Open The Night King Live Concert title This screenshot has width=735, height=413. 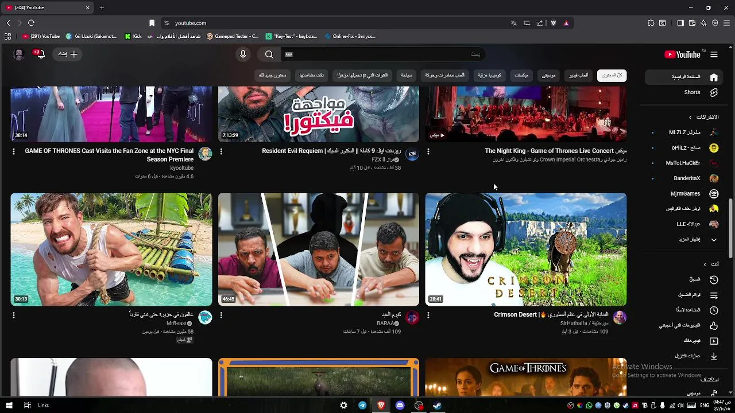(x=556, y=151)
